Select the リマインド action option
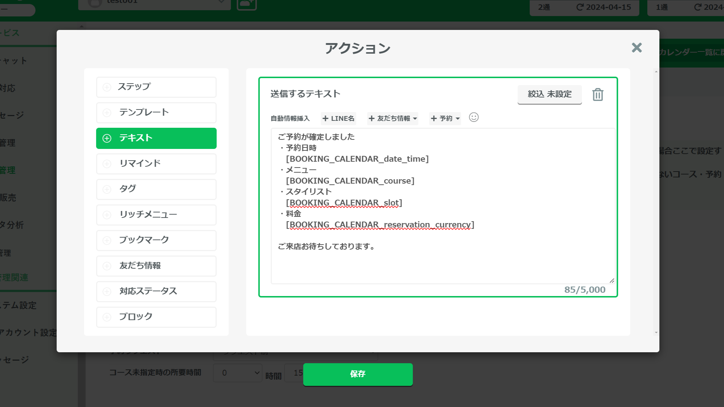The width and height of the screenshot is (724, 407). click(x=156, y=164)
